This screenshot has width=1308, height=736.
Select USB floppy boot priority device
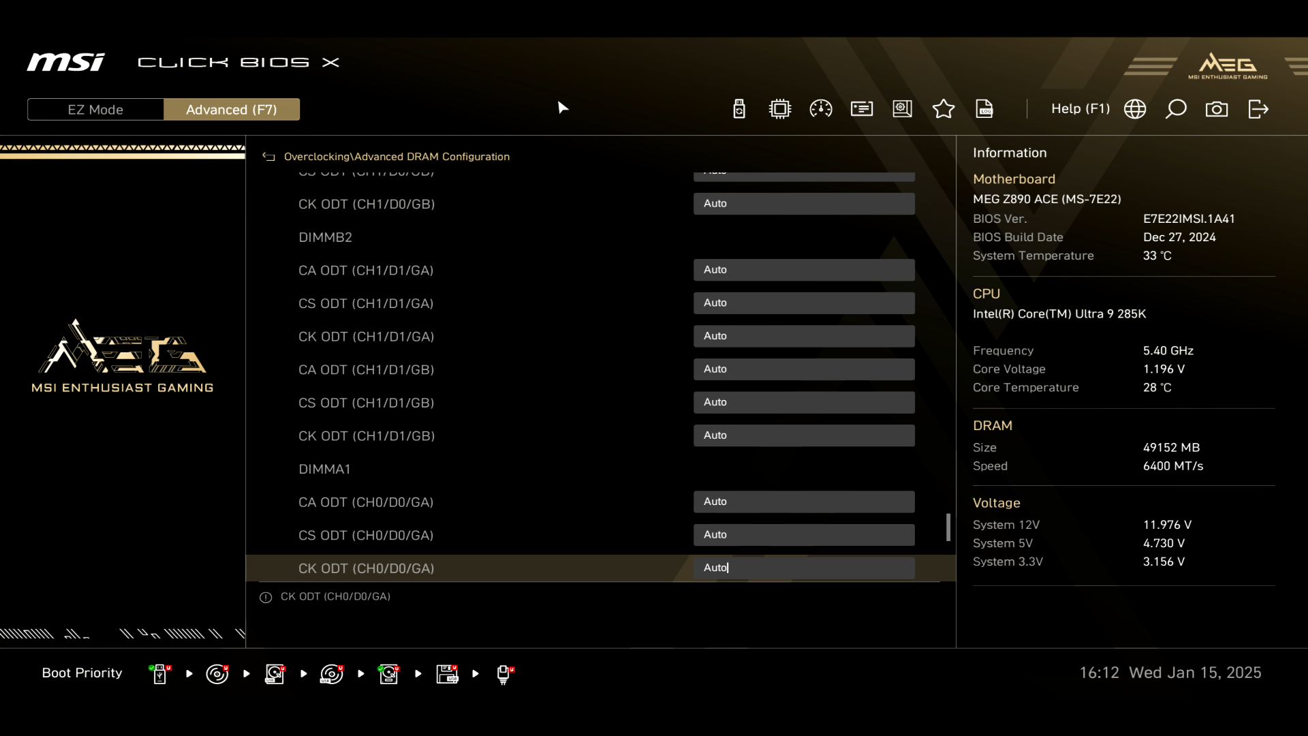click(447, 674)
